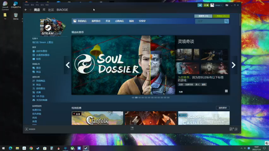The width and height of the screenshot is (269, 151).
Task: Open the Kingdoms and Castles offer card
Action: [x=204, y=118]
